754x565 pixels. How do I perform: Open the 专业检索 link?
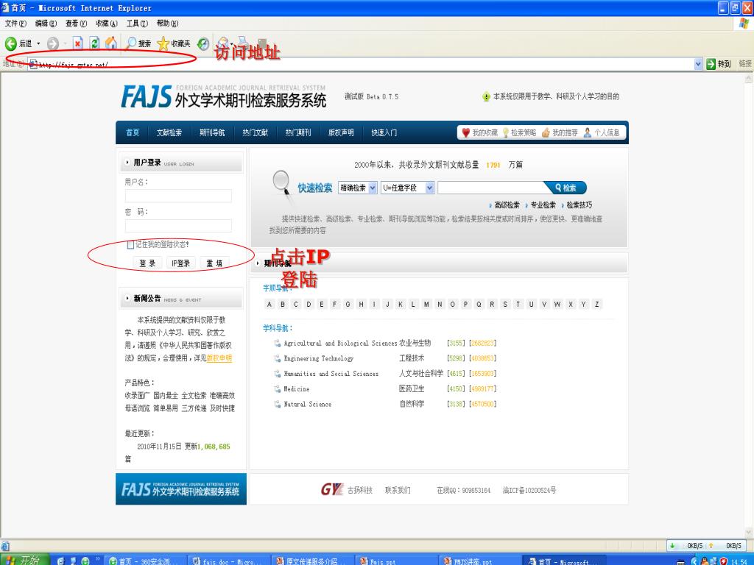pyautogui.click(x=543, y=205)
